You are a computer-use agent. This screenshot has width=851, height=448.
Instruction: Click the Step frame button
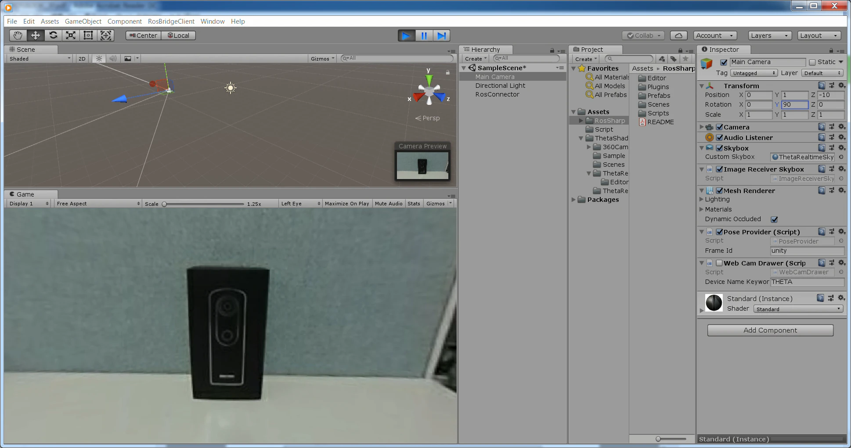click(442, 36)
